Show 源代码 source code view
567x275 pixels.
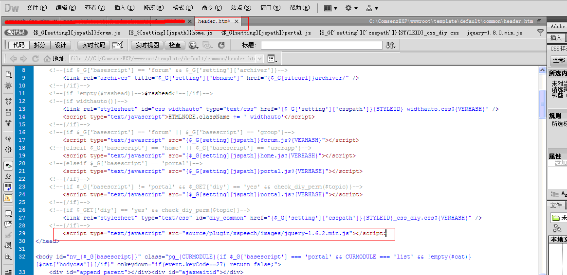coord(16,33)
